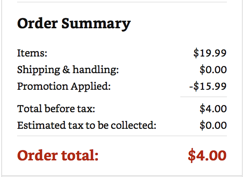Click the Promotion Applied label
The width and height of the screenshot is (244, 177).
(64, 86)
